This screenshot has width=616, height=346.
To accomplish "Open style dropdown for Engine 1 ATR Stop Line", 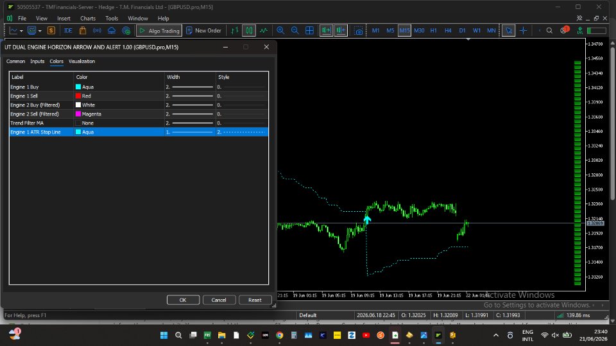I will coord(242,132).
